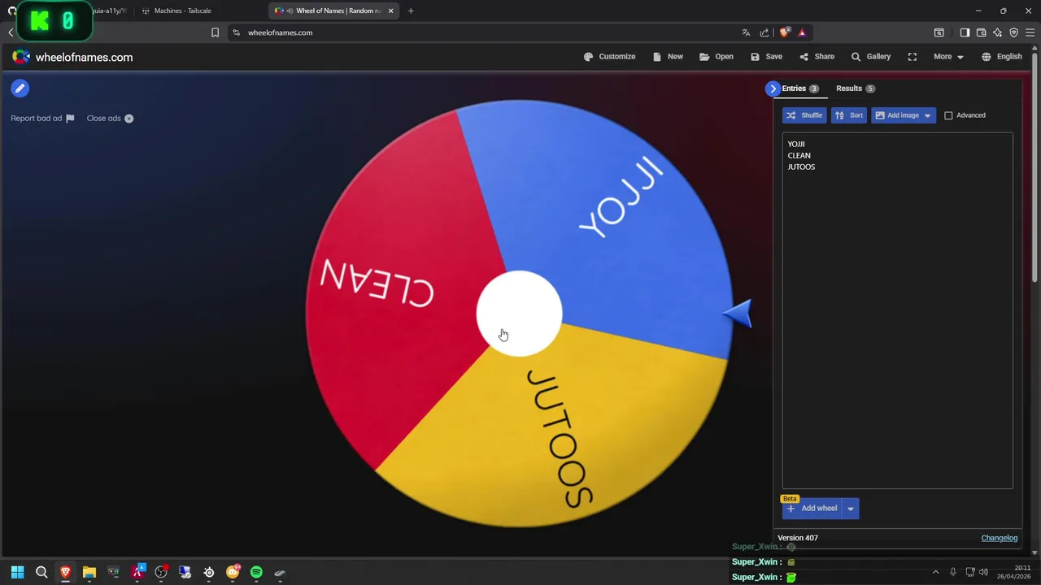The height and width of the screenshot is (585, 1041).
Task: Report bad ad flag link
Action: pyautogui.click(x=42, y=119)
